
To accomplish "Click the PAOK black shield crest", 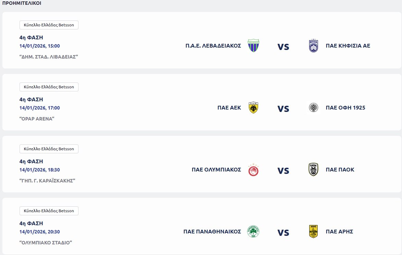I will coord(314,170).
